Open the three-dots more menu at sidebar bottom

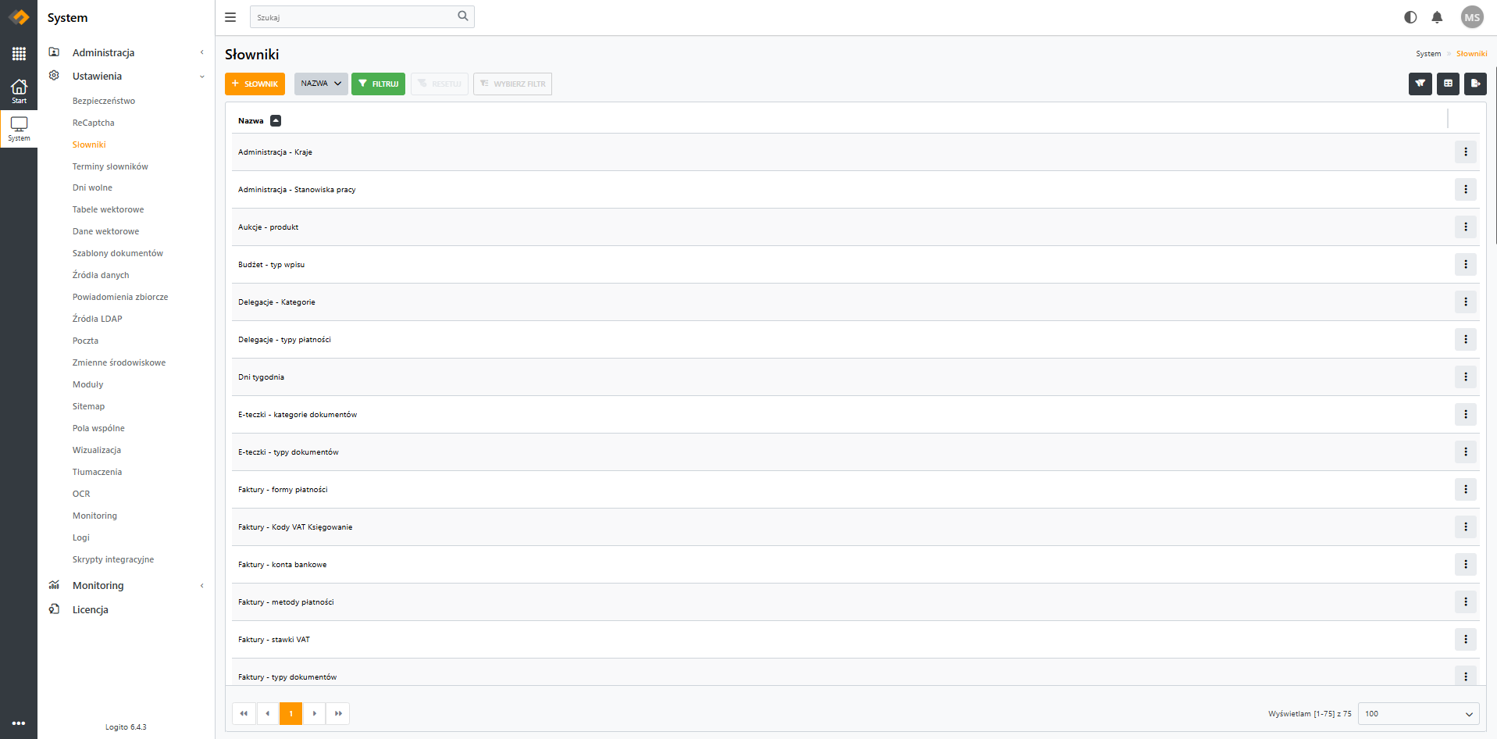[x=19, y=723]
